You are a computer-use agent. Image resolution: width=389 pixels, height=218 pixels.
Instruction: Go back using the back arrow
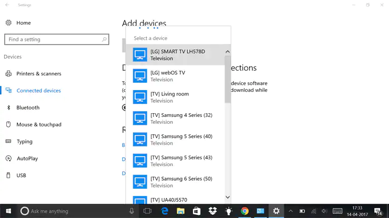pyautogui.click(x=7, y=5)
